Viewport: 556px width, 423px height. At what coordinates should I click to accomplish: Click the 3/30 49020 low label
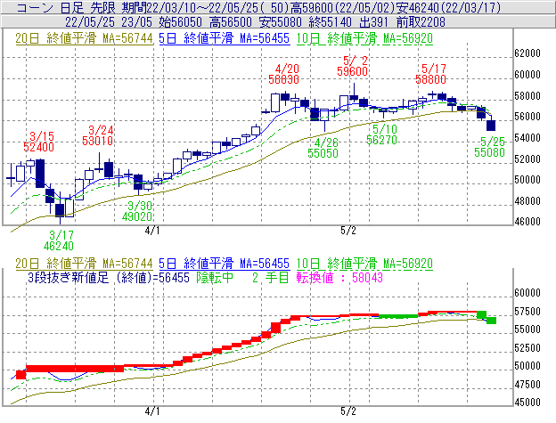click(137, 211)
